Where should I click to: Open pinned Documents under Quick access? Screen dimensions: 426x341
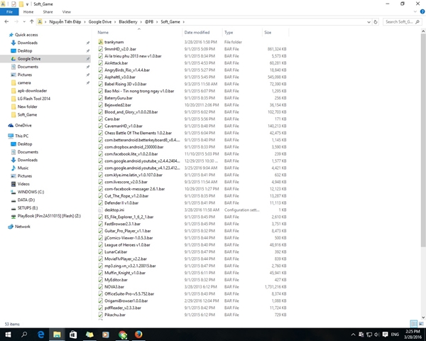click(x=28, y=67)
